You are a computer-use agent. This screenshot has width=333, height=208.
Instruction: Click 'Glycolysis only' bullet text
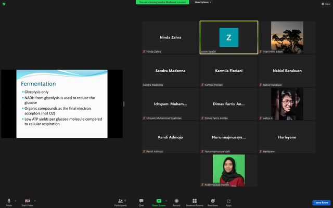(x=36, y=92)
